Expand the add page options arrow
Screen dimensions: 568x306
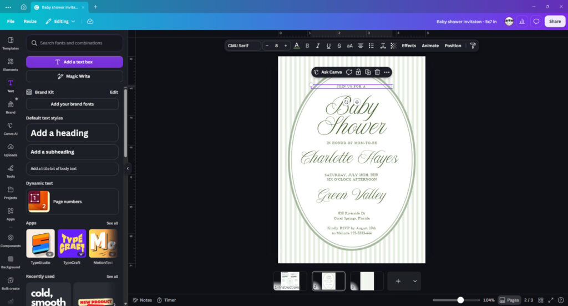pyautogui.click(x=415, y=281)
